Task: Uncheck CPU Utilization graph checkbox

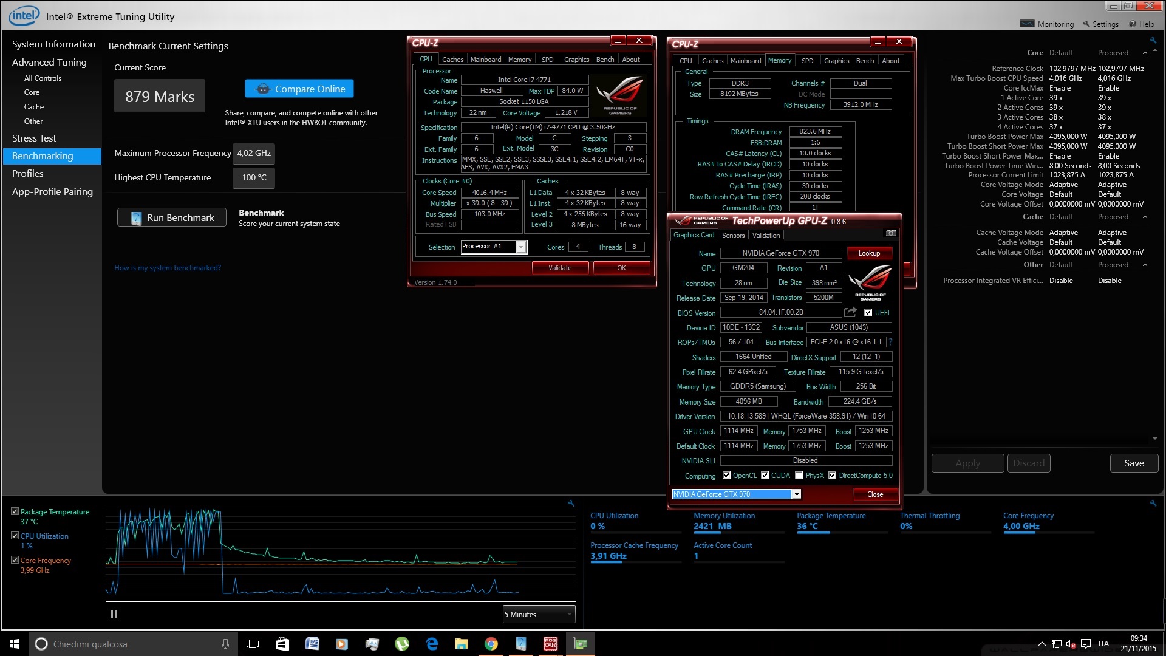Action: [x=15, y=536]
